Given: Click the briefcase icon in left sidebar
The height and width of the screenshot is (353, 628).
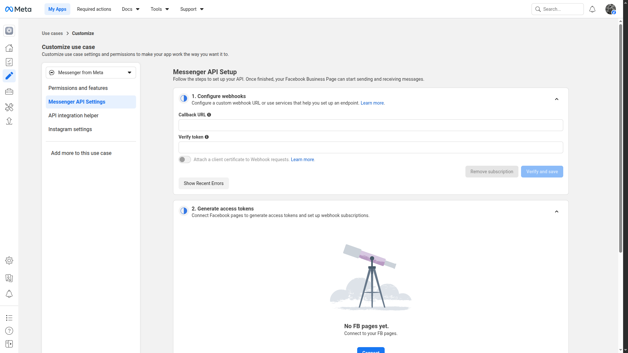Looking at the screenshot, I should click(9, 92).
